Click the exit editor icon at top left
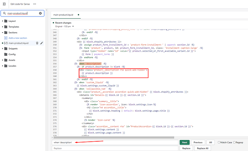This screenshot has width=248, height=151. [4, 4]
